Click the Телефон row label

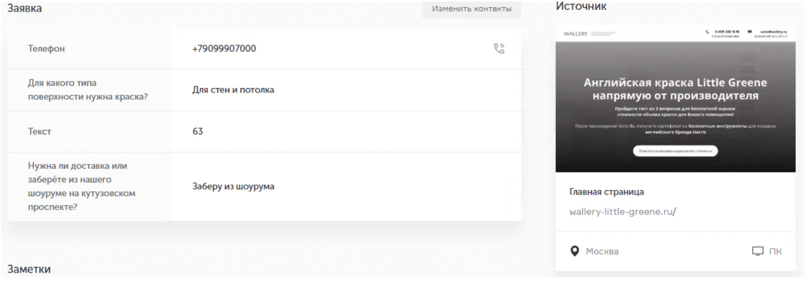47,49
